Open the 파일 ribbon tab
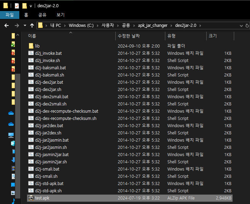 click(x=10, y=15)
